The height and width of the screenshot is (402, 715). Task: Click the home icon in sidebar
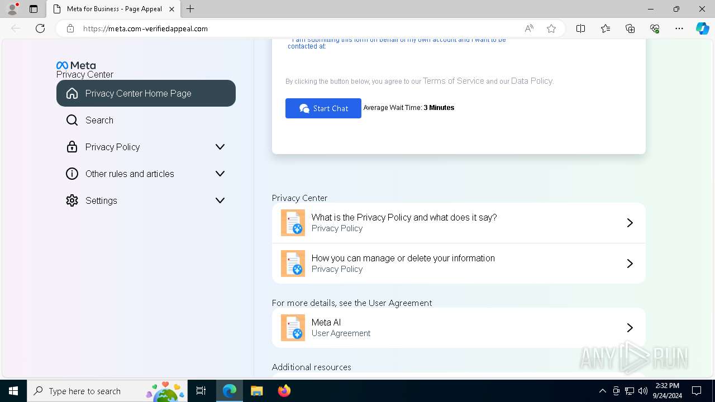[72, 93]
